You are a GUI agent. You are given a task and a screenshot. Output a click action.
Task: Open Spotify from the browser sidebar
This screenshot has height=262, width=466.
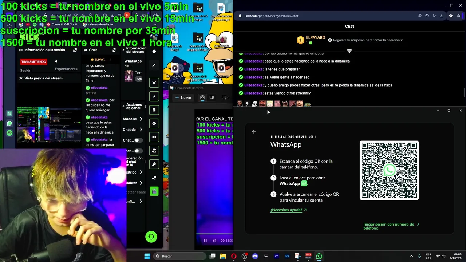(x=9, y=133)
